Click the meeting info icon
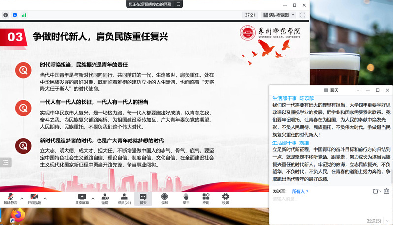393x225 pixels. pos(6,15)
